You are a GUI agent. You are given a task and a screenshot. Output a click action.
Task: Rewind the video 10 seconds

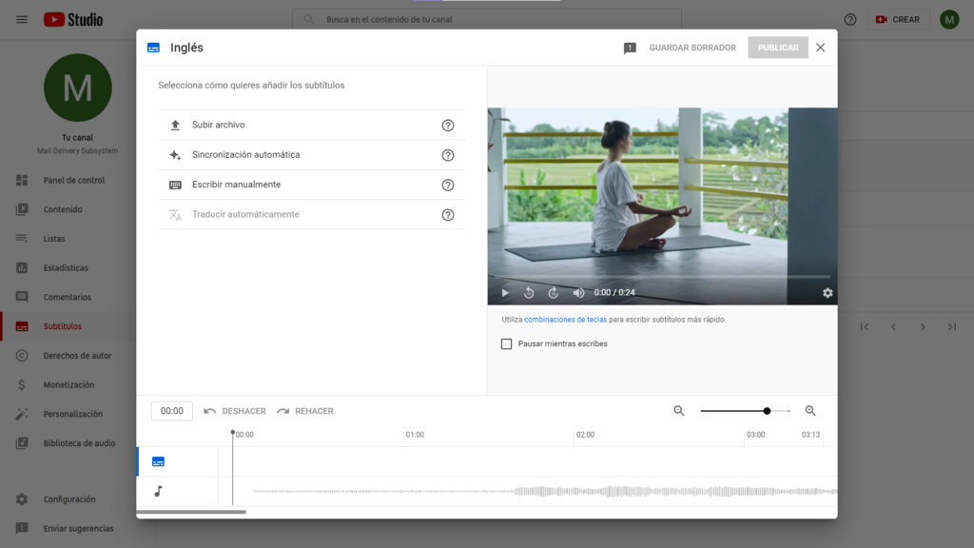[x=529, y=293]
